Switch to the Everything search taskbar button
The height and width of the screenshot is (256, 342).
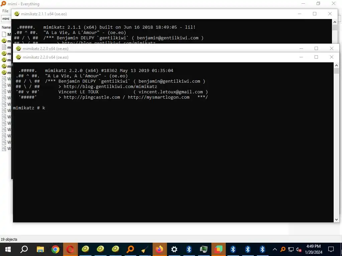pyautogui.click(x=130, y=249)
